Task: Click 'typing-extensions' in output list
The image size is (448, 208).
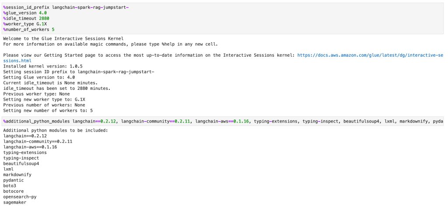Action: pos(25,153)
